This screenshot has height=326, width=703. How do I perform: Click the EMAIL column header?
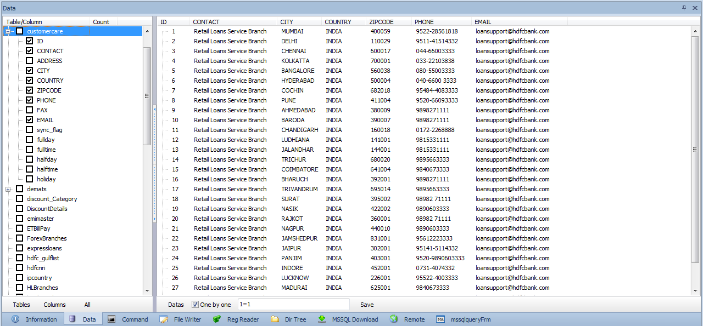click(x=520, y=22)
